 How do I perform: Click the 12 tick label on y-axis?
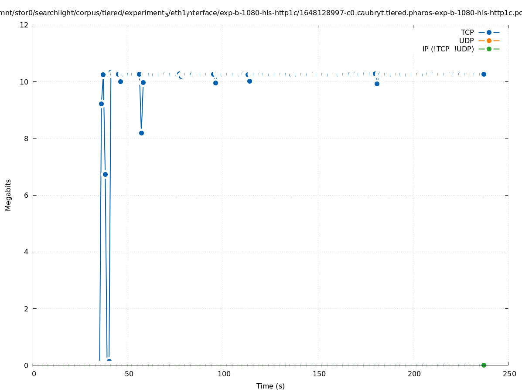click(x=24, y=25)
